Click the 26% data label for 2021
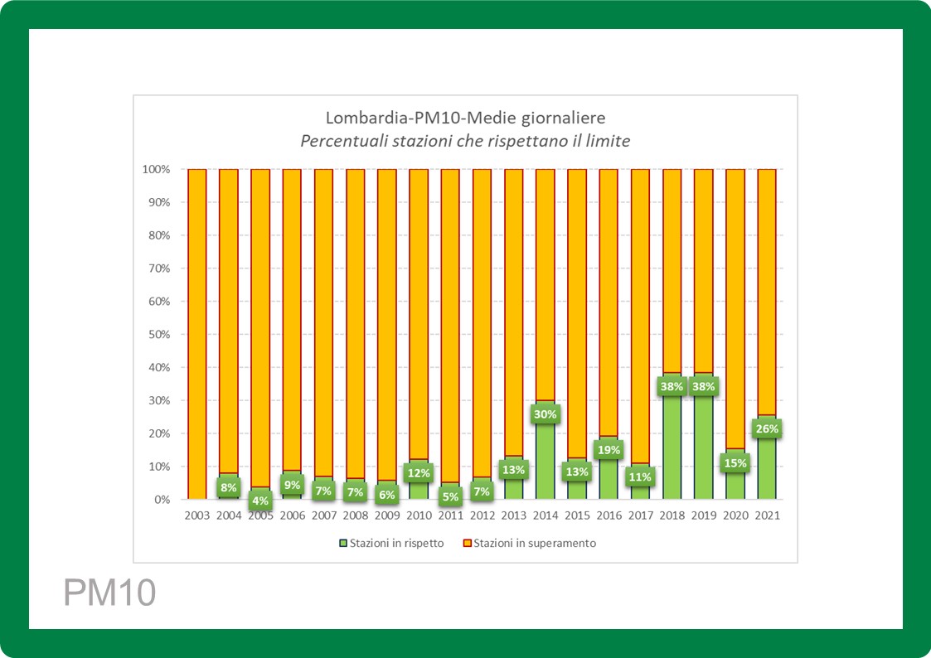 click(767, 429)
